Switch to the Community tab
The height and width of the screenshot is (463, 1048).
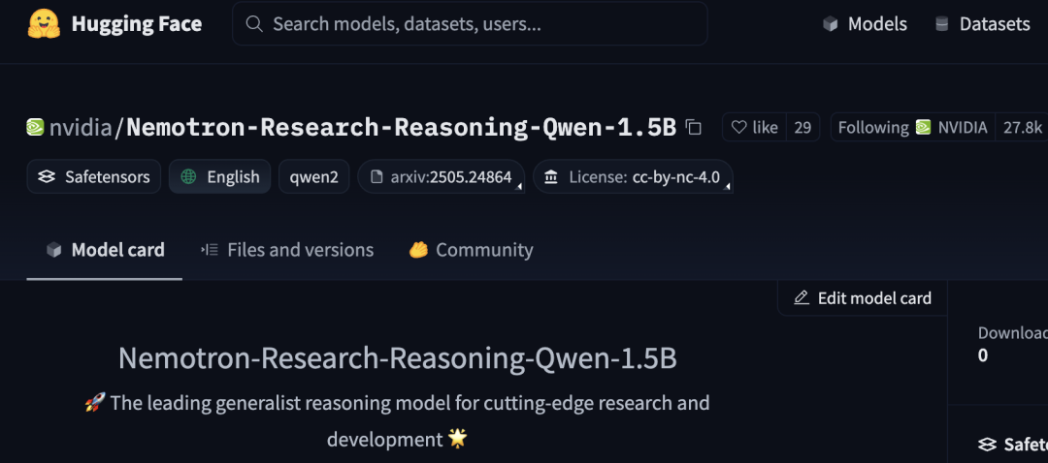pyautogui.click(x=471, y=250)
